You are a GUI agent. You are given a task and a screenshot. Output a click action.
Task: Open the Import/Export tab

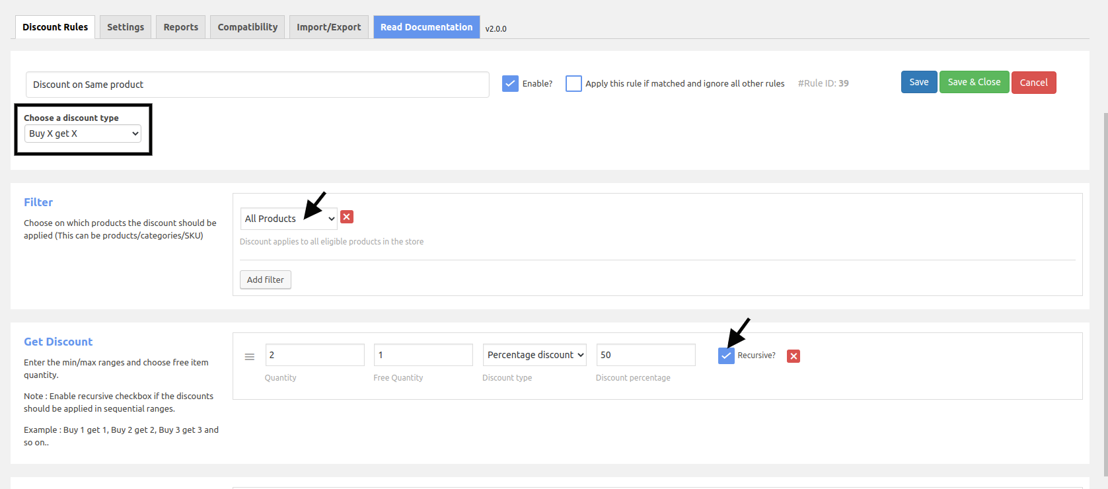click(x=329, y=27)
